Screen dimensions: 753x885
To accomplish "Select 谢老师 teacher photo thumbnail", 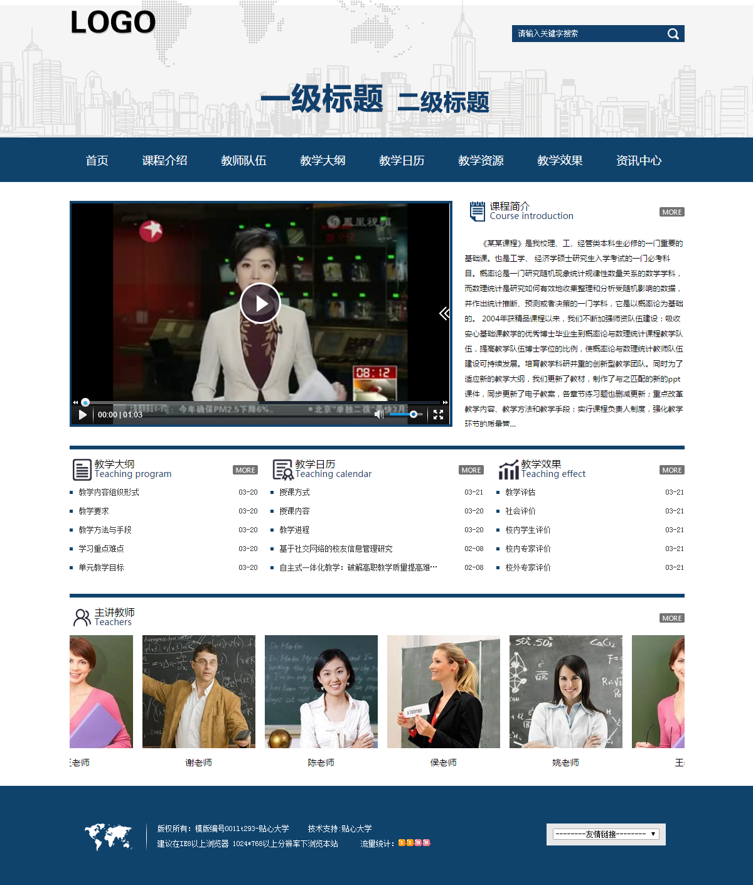I will click(198, 691).
